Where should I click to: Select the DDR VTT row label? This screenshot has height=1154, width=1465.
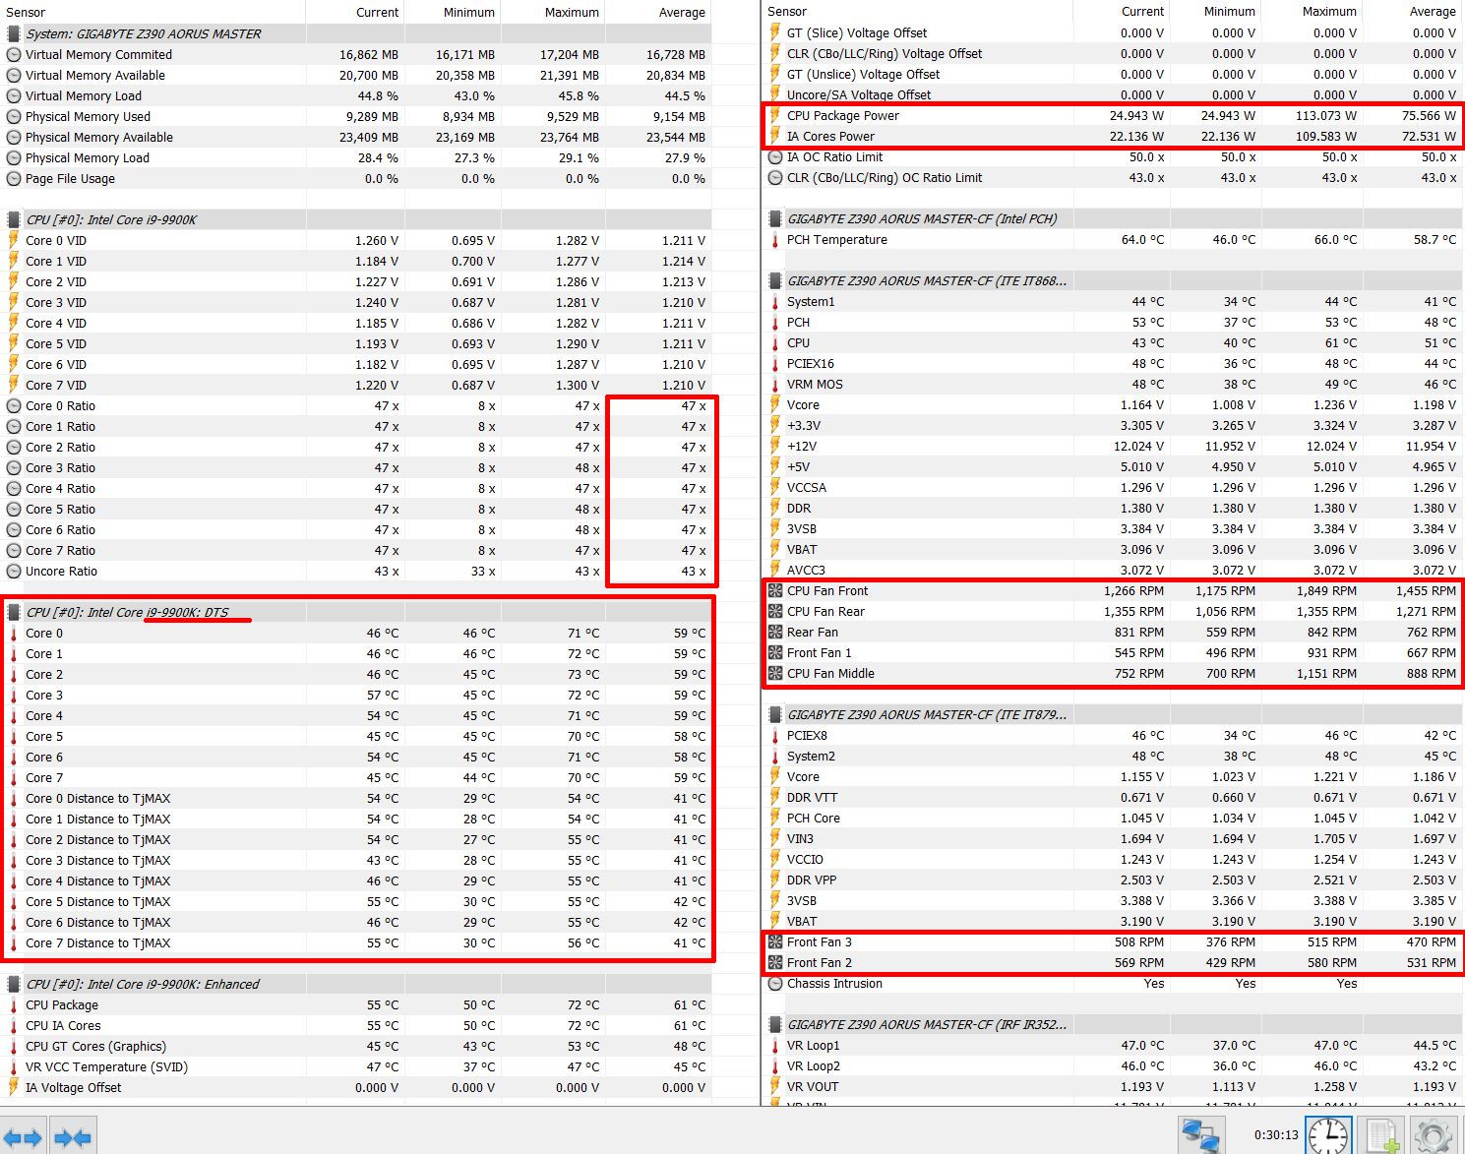click(x=813, y=797)
